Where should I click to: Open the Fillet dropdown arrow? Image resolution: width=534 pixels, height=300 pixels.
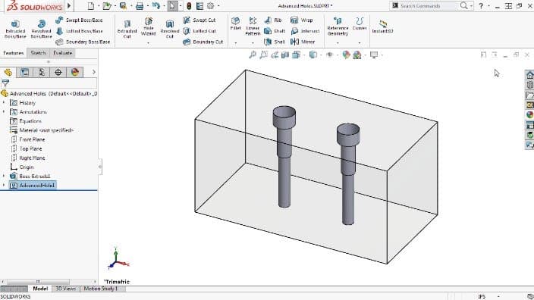(x=235, y=43)
